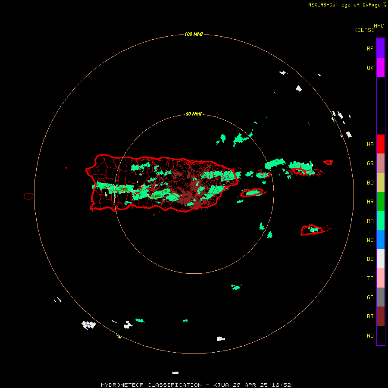The height and width of the screenshot is (388, 388).
Task: Click the "WS" legend label
Action: [370, 240]
